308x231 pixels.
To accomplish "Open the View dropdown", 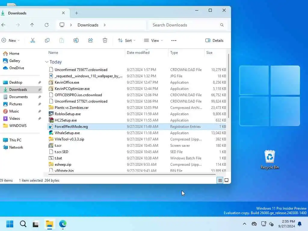I will pyautogui.click(x=153, y=41).
